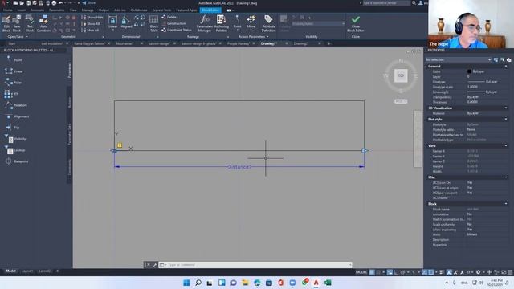Select the Point parameter in palette
The height and width of the screenshot is (289, 514).
coord(14,60)
